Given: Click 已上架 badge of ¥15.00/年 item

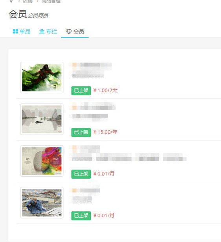Looking at the screenshot, I should 81,132.
